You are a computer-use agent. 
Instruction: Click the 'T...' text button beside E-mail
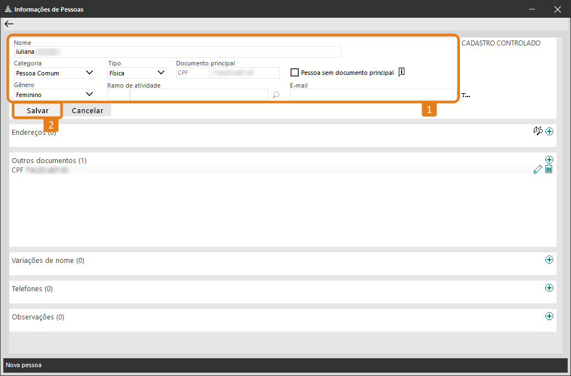466,95
